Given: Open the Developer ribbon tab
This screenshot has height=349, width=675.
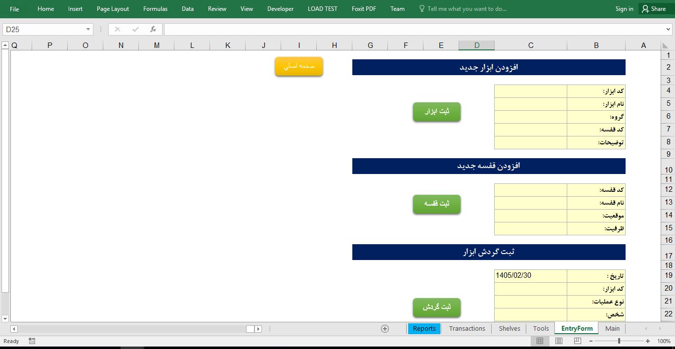Looking at the screenshot, I should 280,9.
